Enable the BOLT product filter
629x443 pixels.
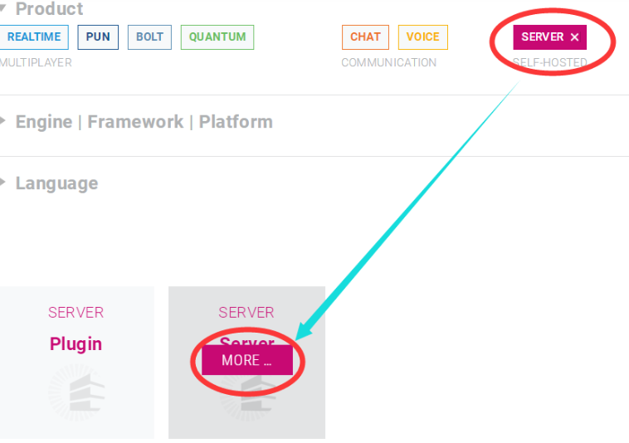click(149, 37)
